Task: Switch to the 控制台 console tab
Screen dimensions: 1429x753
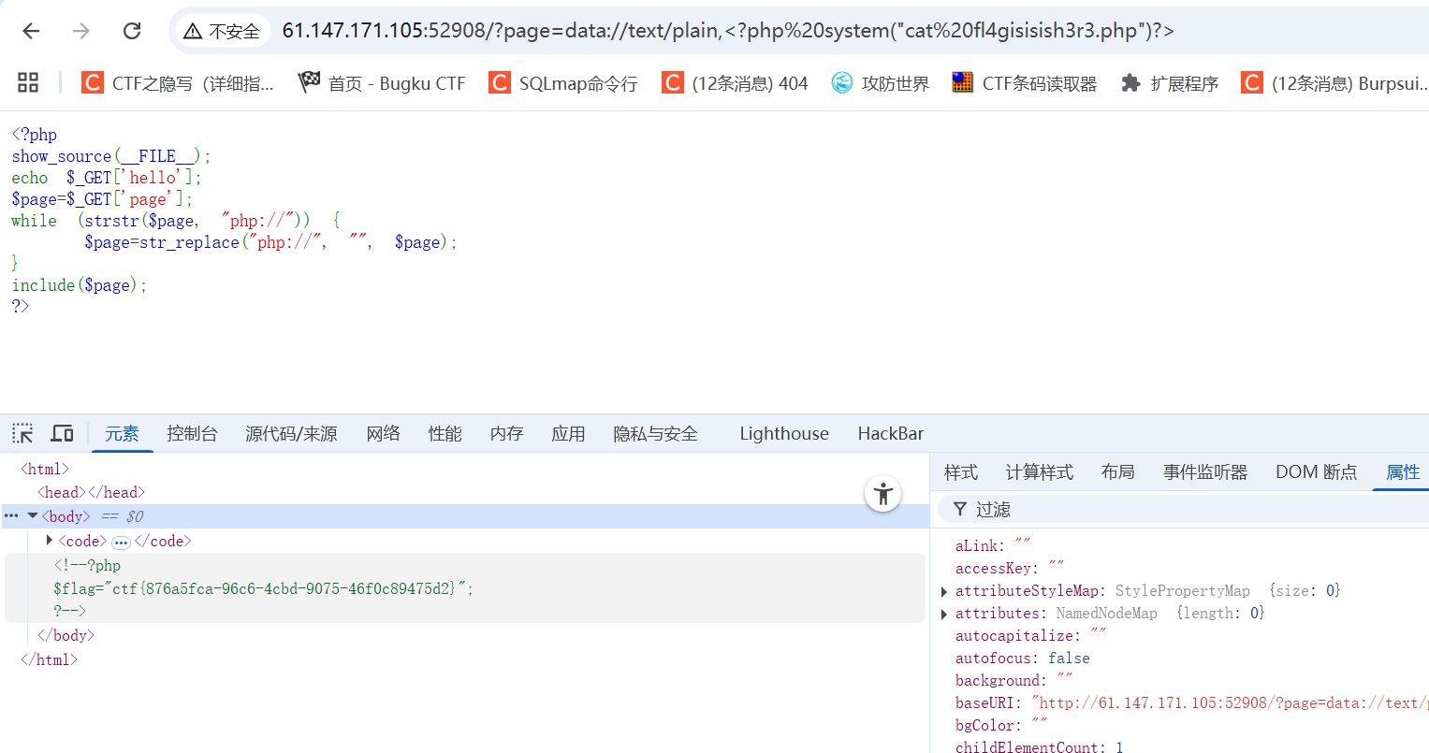Action: (x=192, y=433)
